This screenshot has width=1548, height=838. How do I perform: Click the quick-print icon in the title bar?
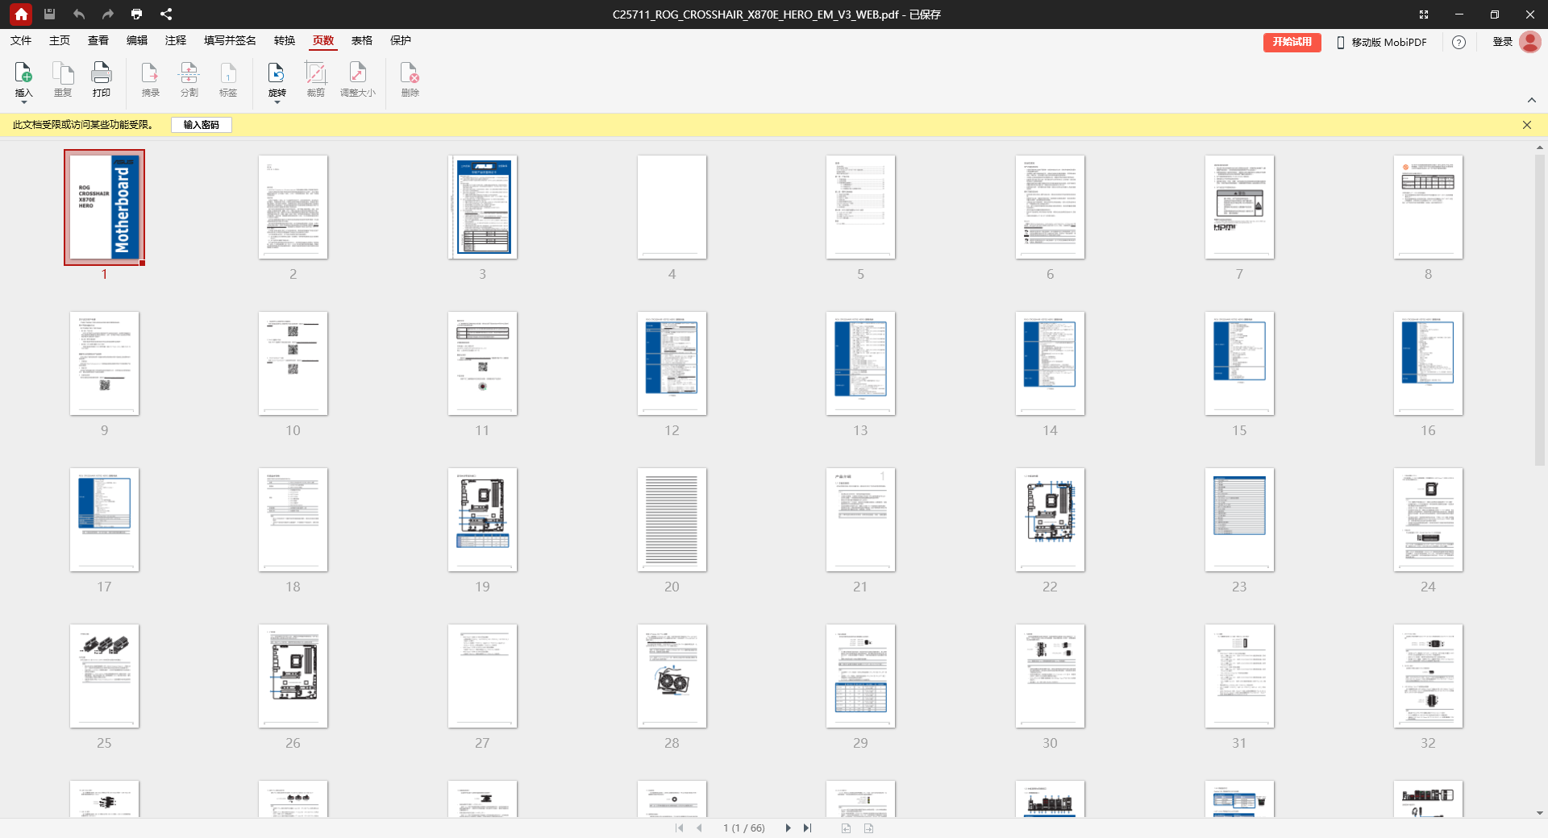click(x=136, y=15)
